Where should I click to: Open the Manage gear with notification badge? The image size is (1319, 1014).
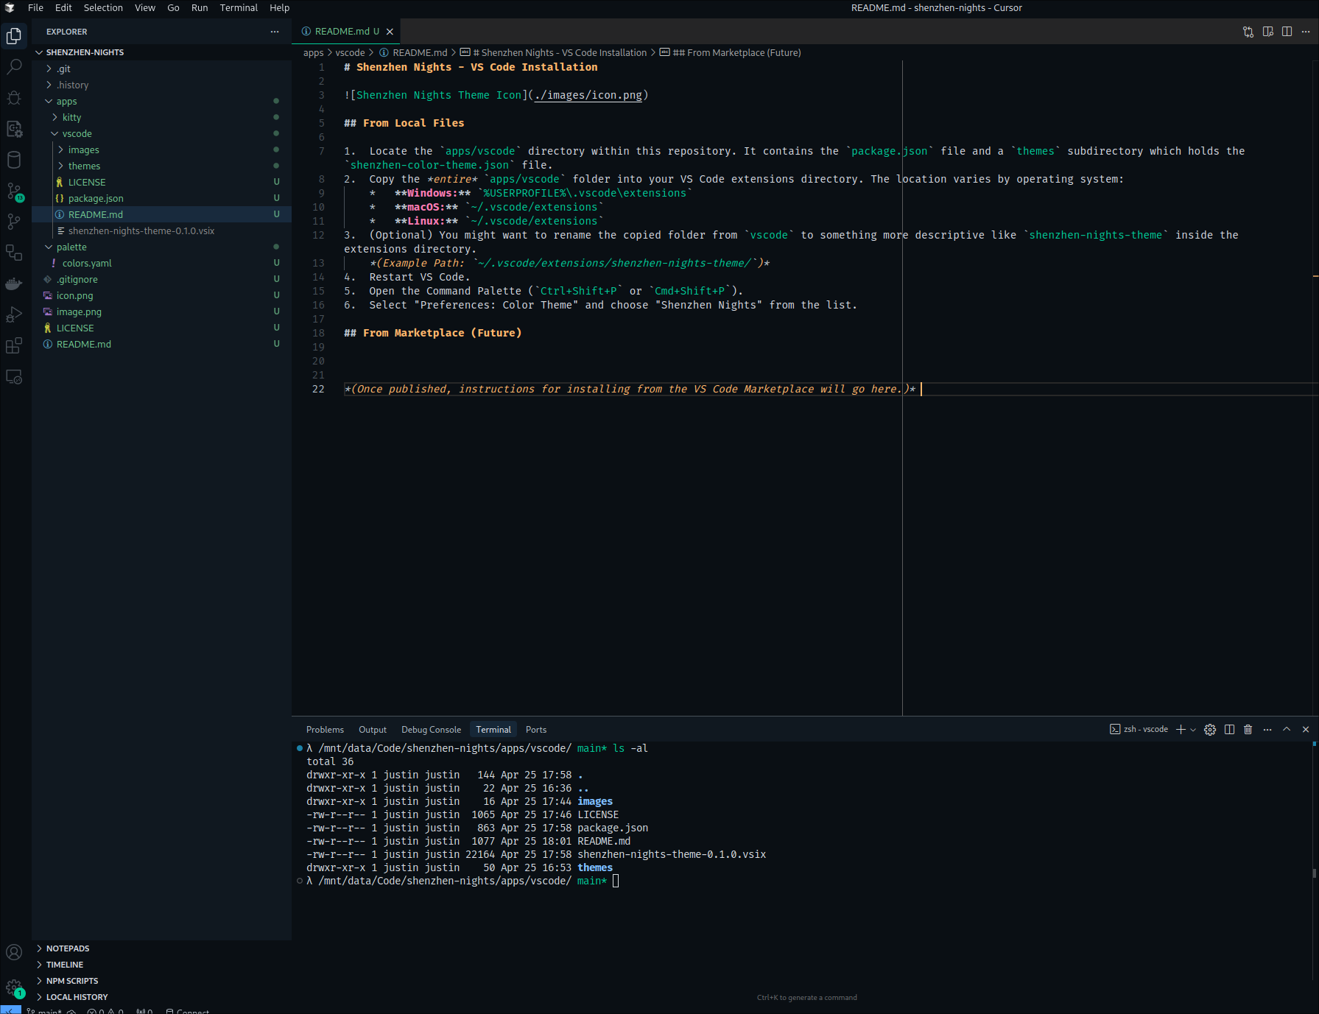[x=14, y=987]
